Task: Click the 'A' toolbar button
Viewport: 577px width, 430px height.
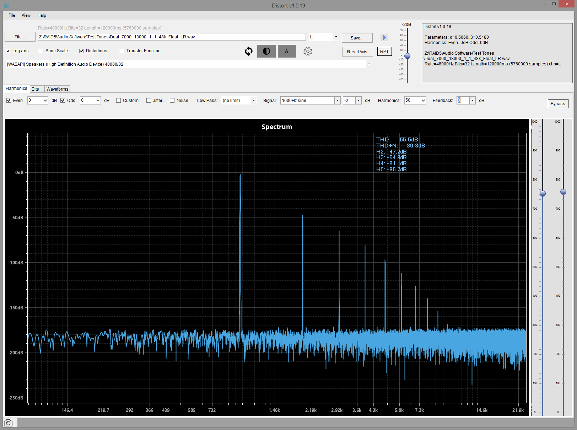Action: pyautogui.click(x=287, y=51)
